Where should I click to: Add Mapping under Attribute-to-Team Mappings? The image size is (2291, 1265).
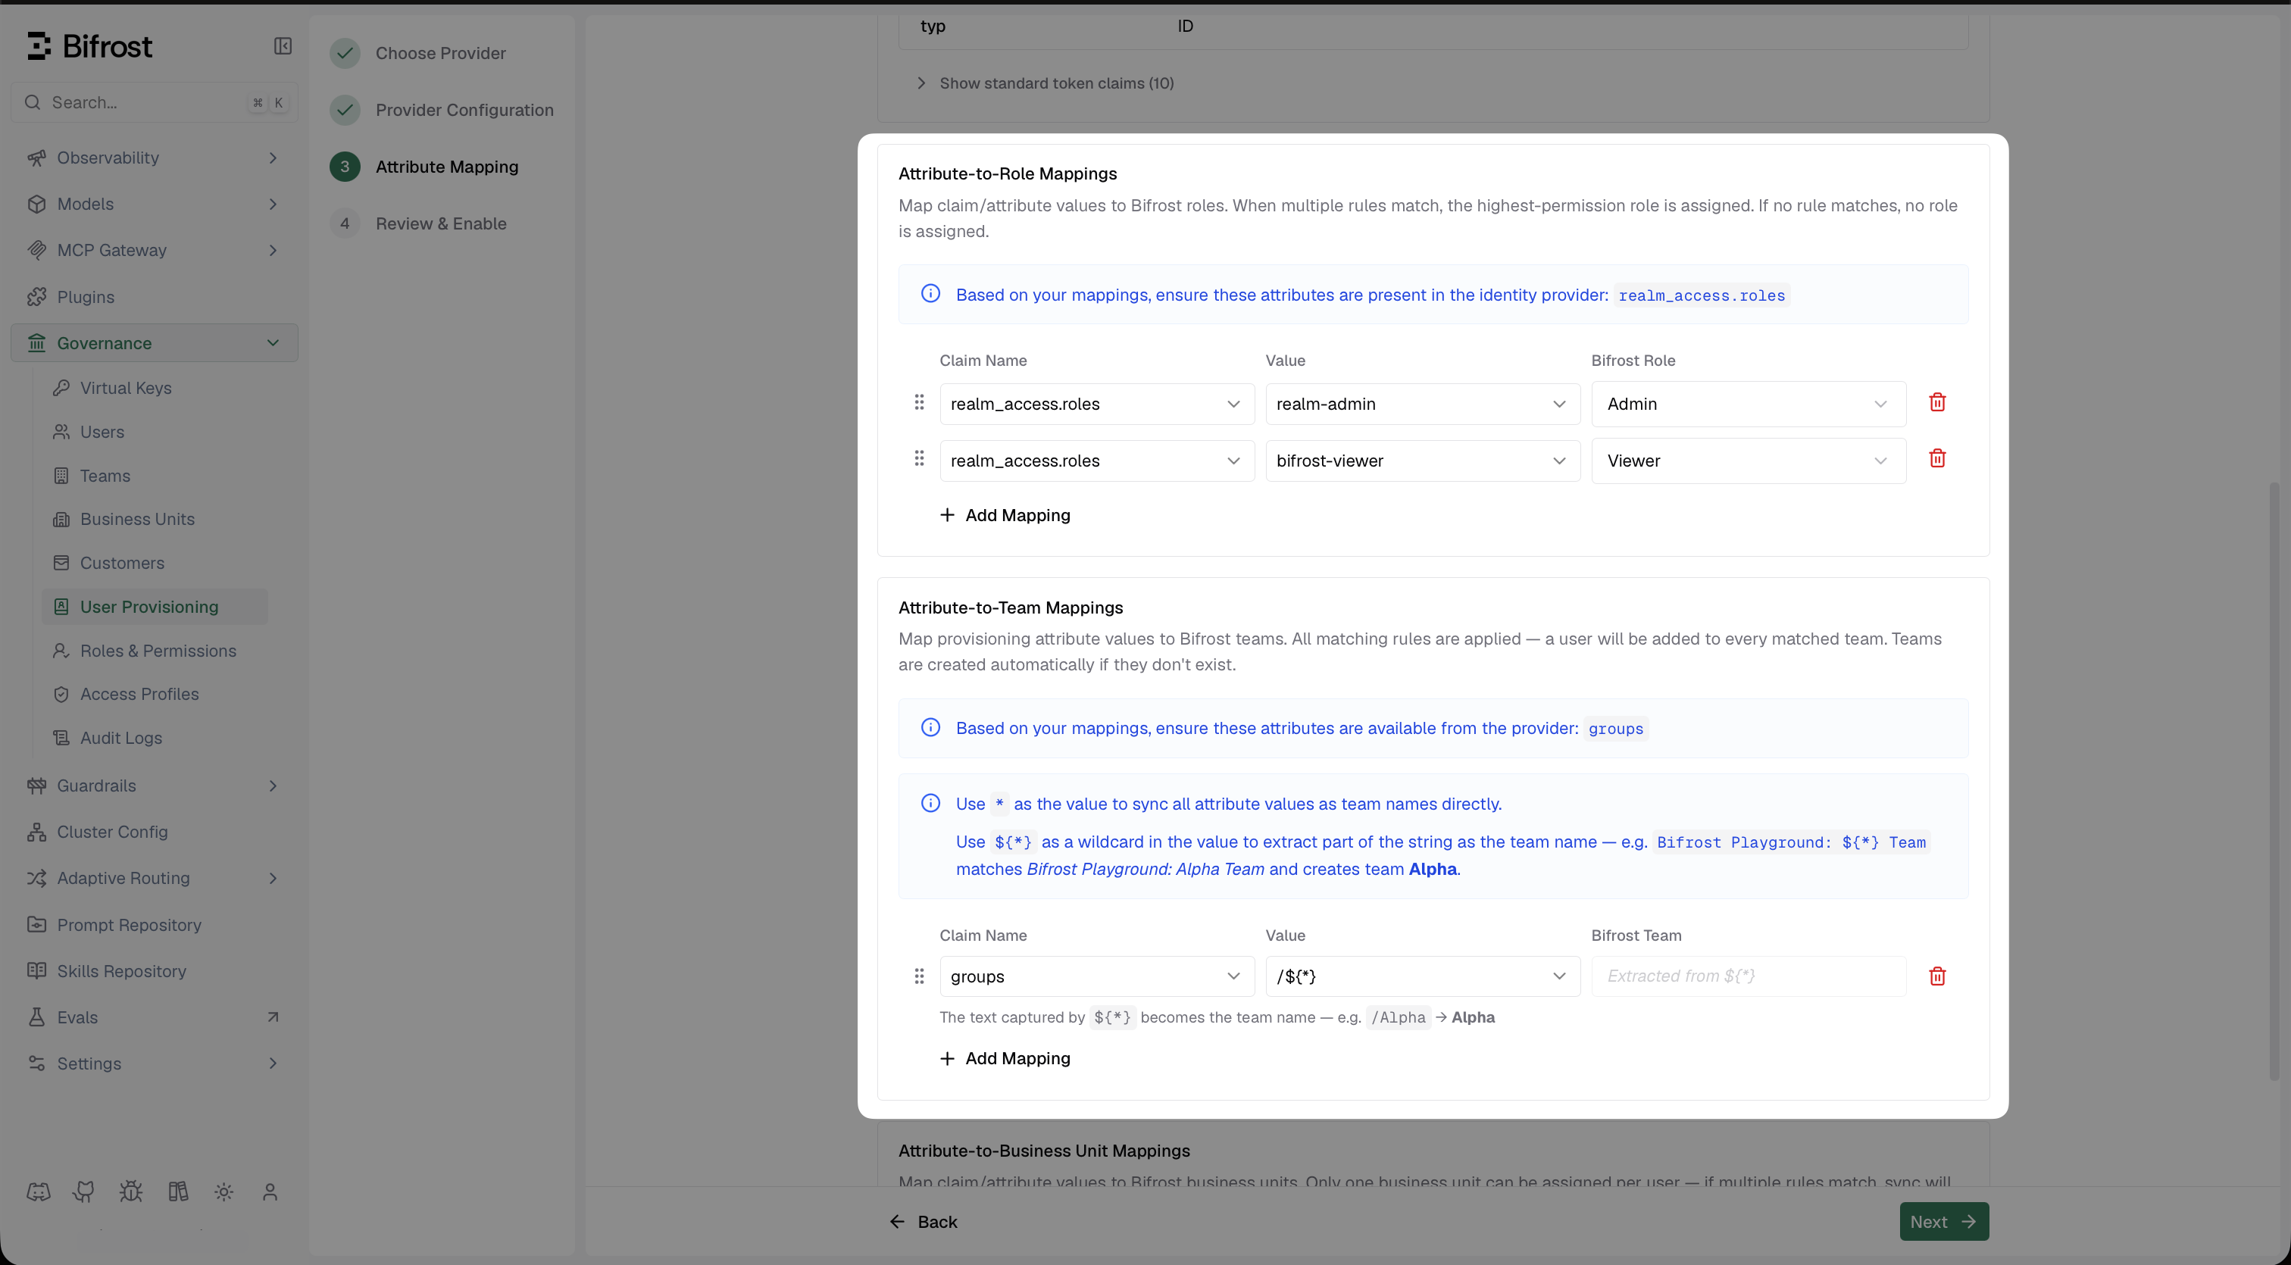coord(1005,1059)
